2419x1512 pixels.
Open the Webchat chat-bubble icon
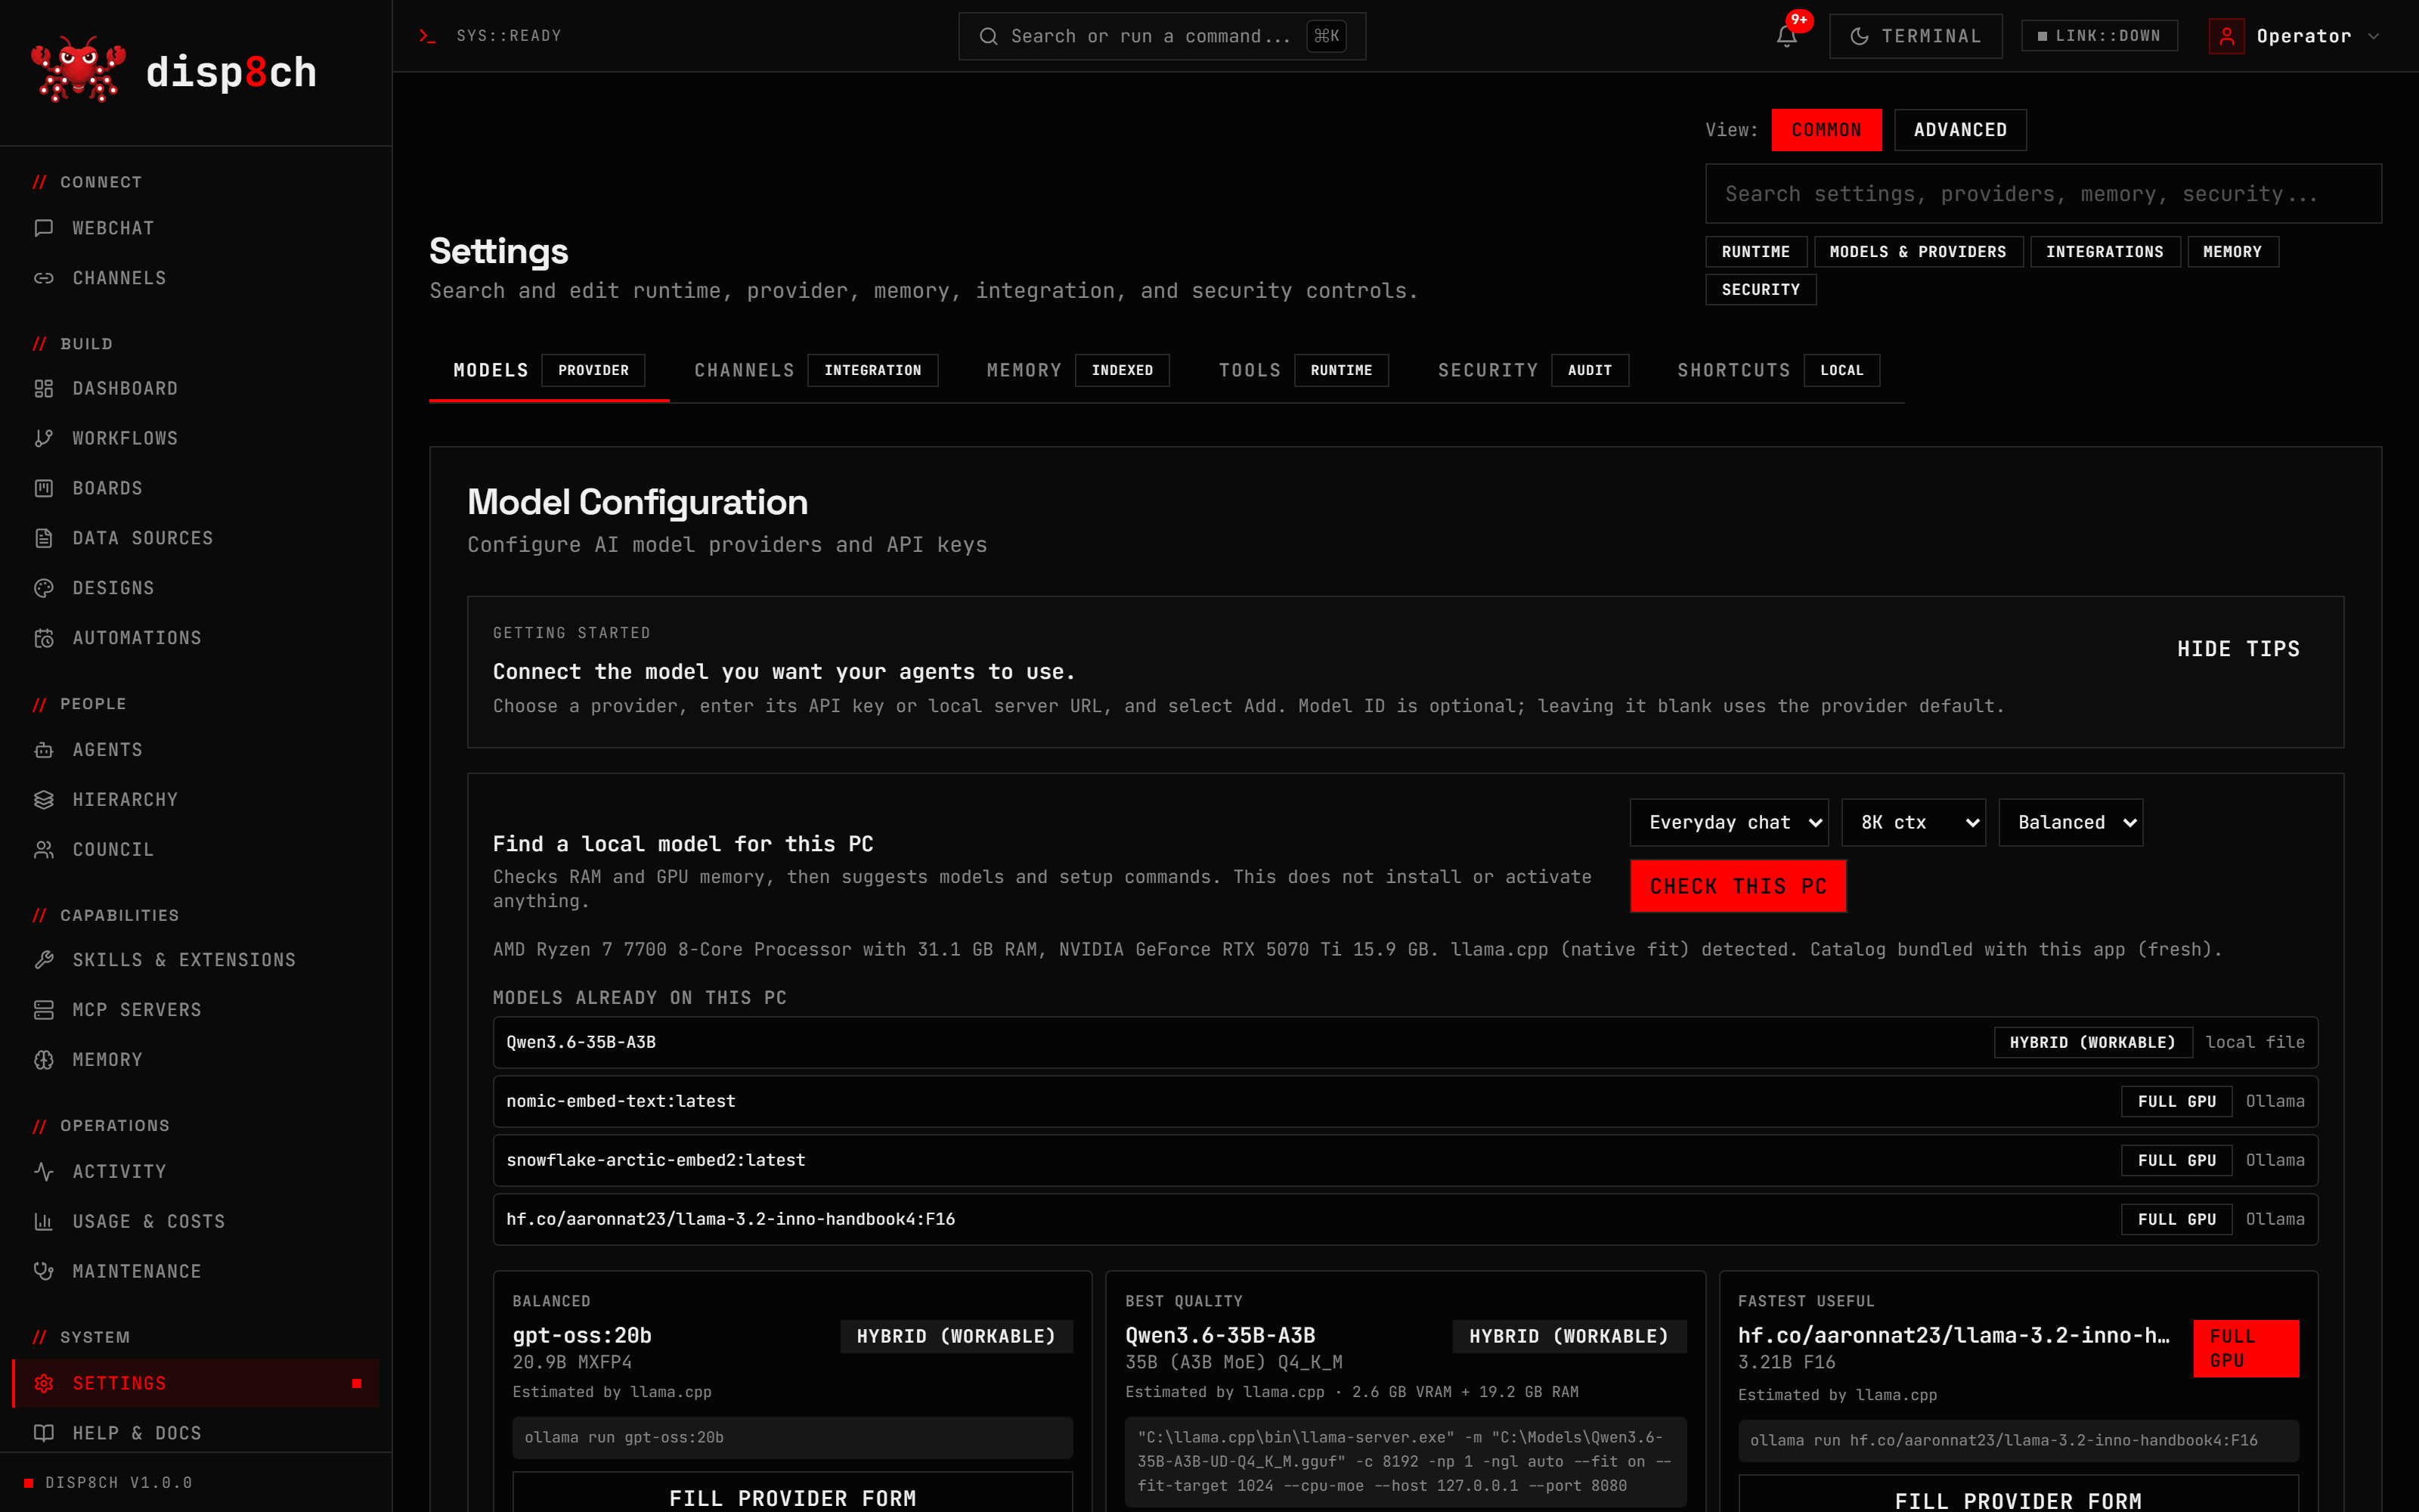[x=44, y=228]
